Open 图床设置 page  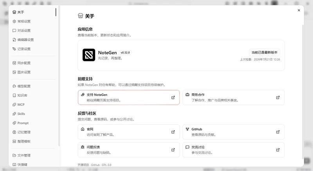(33, 72)
